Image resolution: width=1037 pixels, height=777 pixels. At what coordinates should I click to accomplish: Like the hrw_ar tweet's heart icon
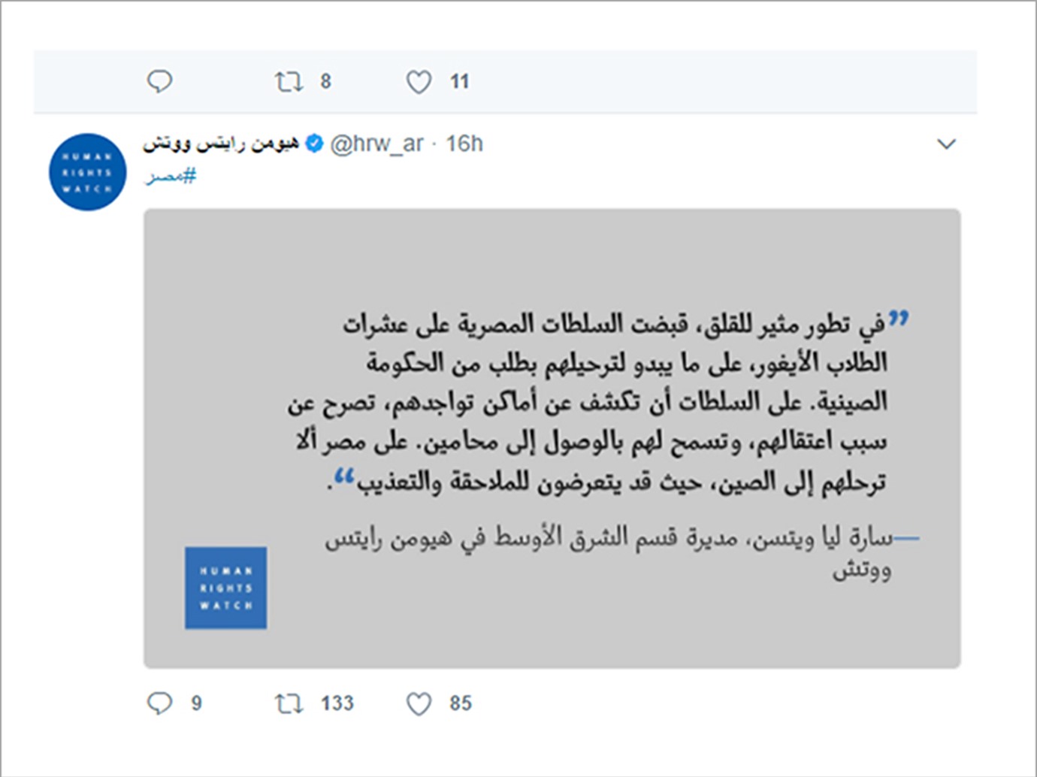click(419, 703)
